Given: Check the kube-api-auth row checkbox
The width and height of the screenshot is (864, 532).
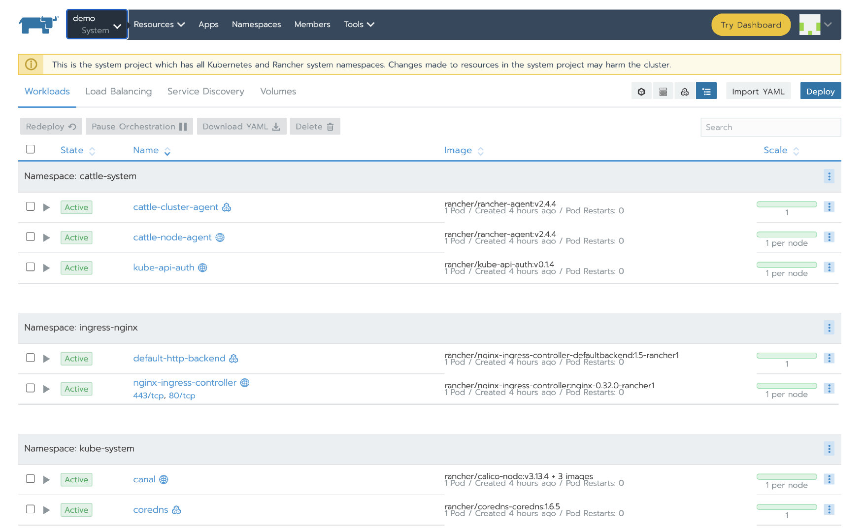Looking at the screenshot, I should point(31,267).
